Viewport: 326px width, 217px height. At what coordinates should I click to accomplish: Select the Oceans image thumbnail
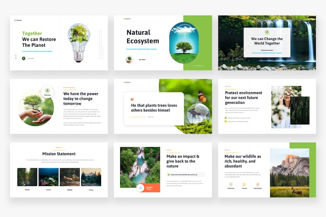(49, 177)
